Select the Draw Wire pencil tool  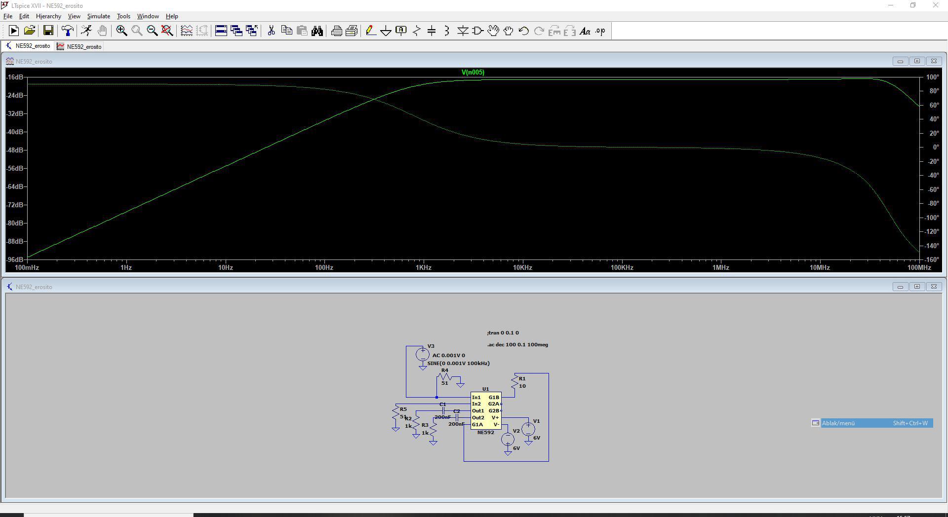point(371,31)
